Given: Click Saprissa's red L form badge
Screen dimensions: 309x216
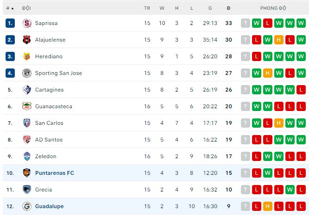Looking at the screenshot, I should tap(268, 23).
